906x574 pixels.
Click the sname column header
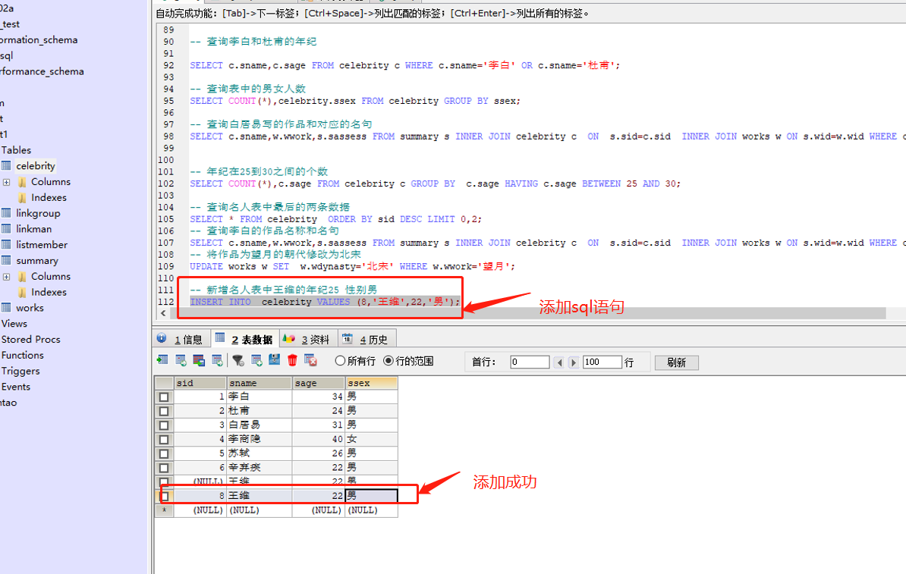[x=259, y=383]
